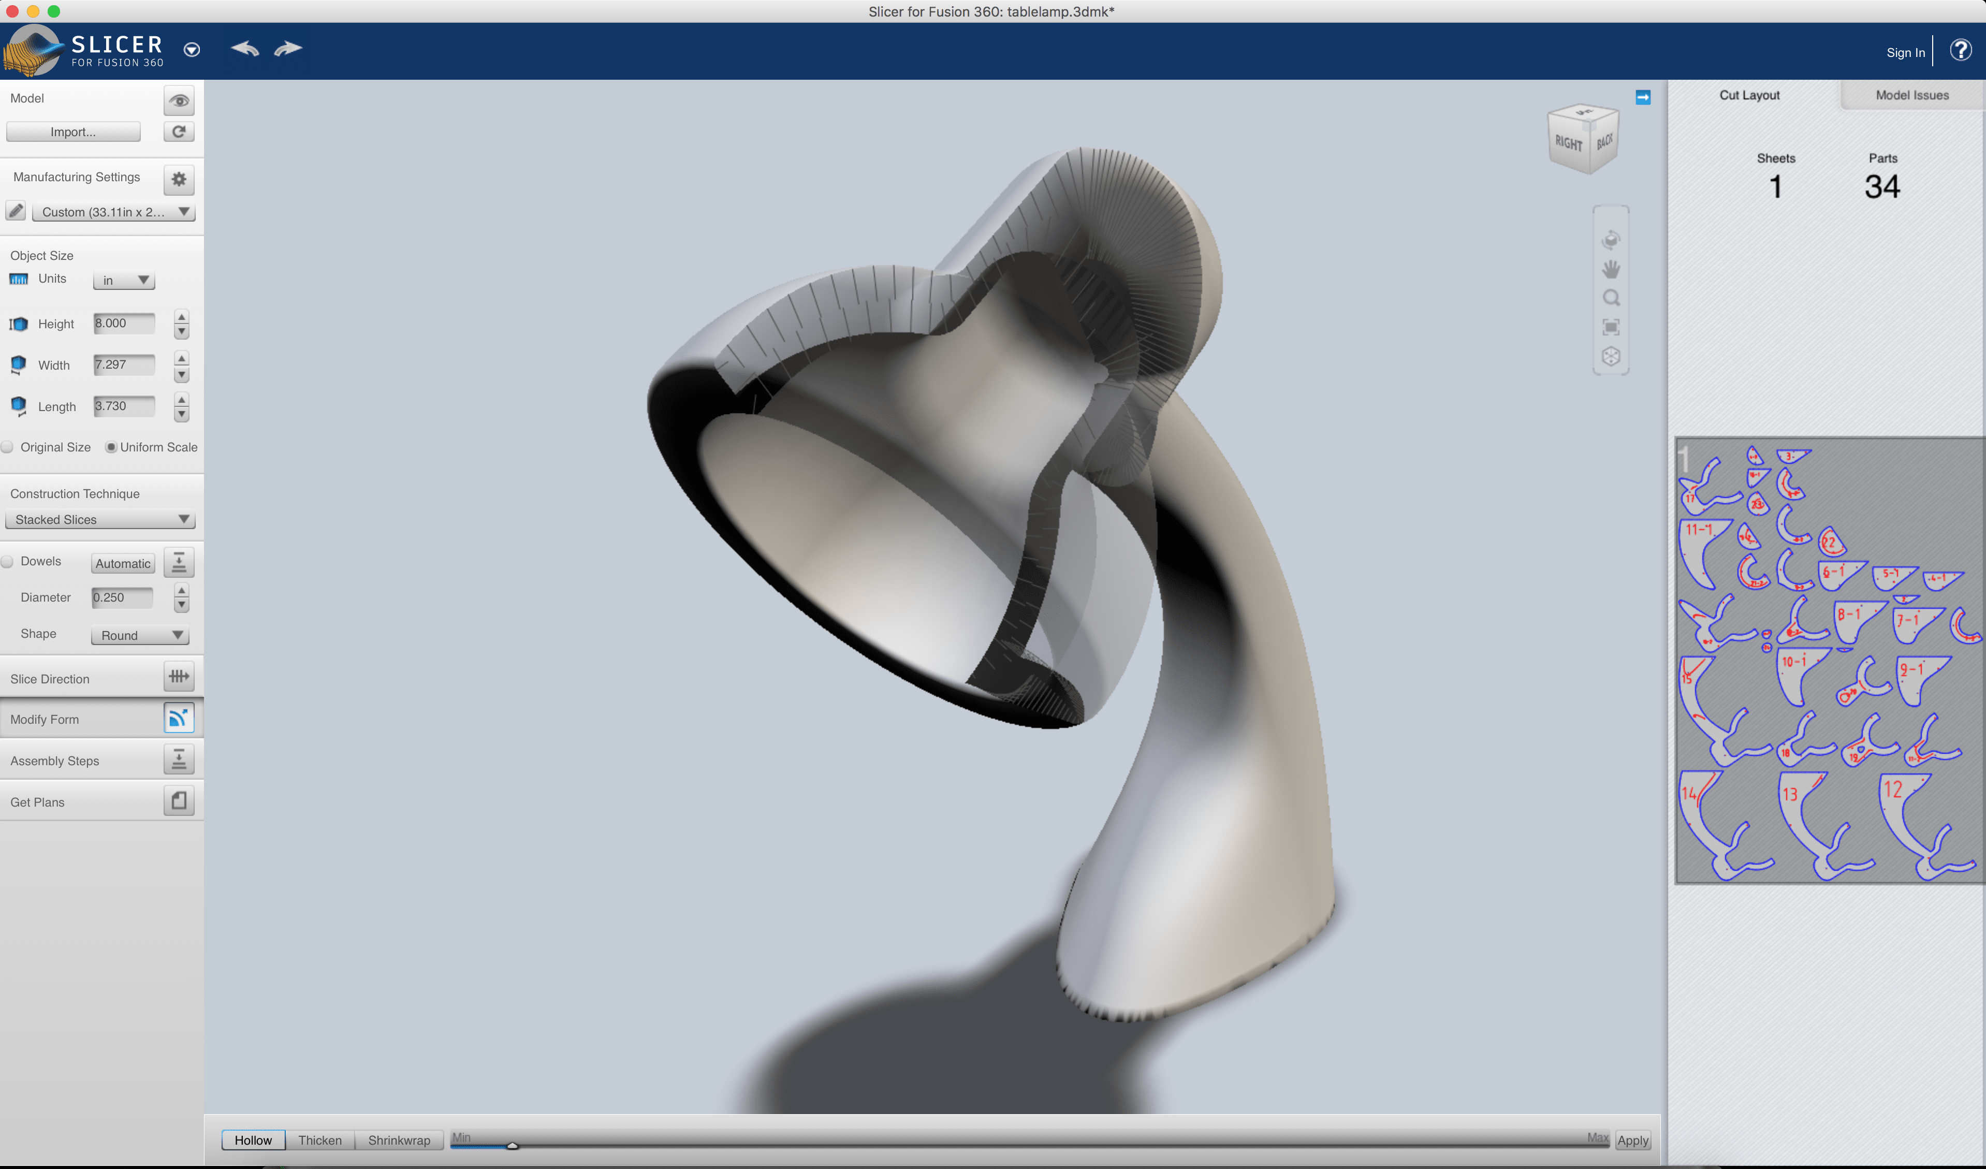Open the dowel Shape dropdown showing Round
The width and height of the screenshot is (1986, 1169).
pyautogui.click(x=139, y=635)
